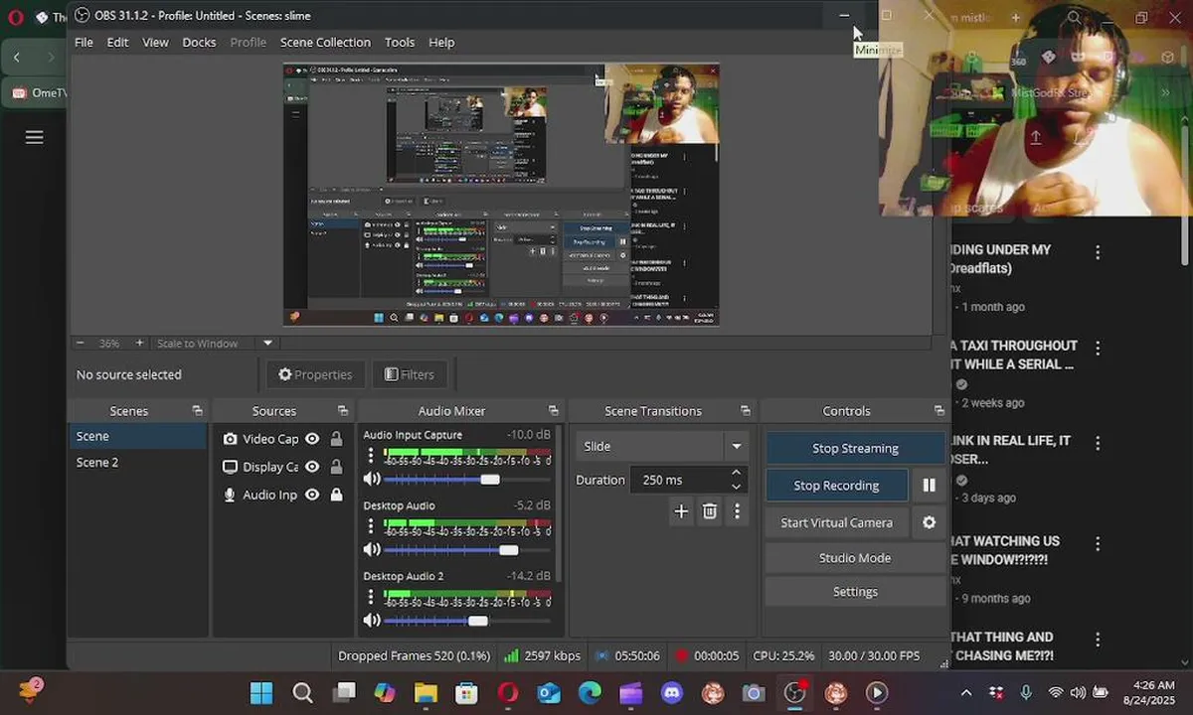Increase transition duration with up arrow
1193x715 pixels.
coord(736,473)
